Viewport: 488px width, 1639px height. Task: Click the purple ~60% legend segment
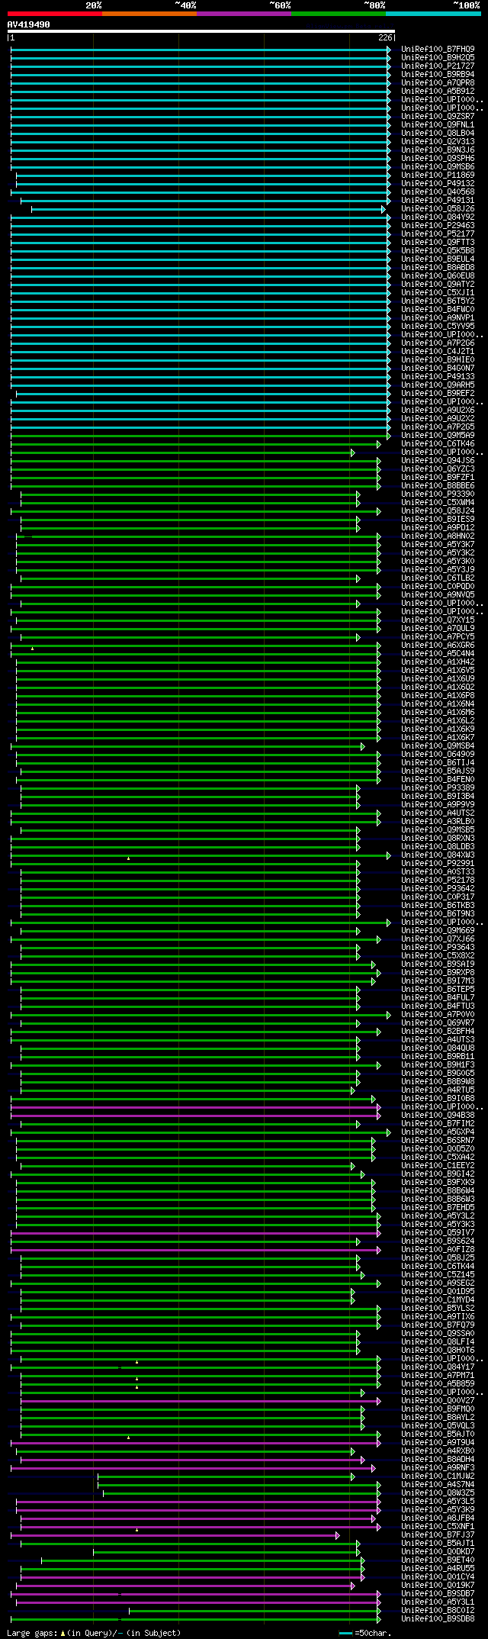244,14
